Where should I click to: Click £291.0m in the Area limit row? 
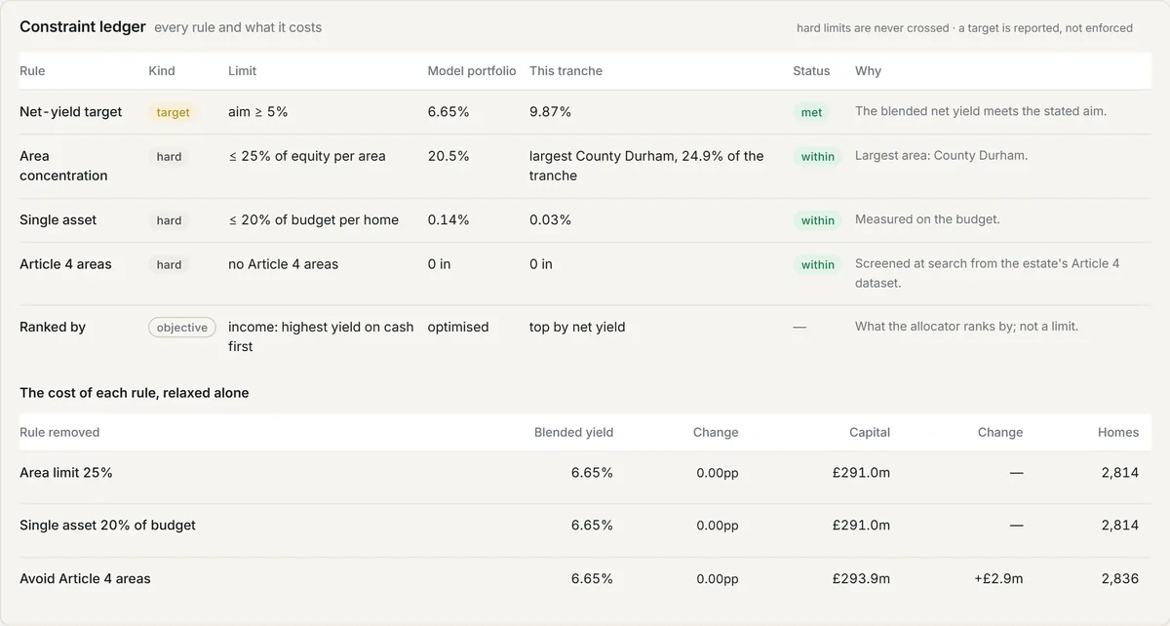click(x=861, y=473)
